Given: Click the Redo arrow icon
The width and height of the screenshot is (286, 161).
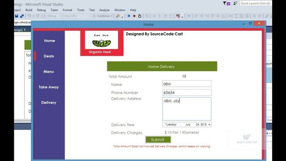Looking at the screenshot, I should click(x=38, y=16).
